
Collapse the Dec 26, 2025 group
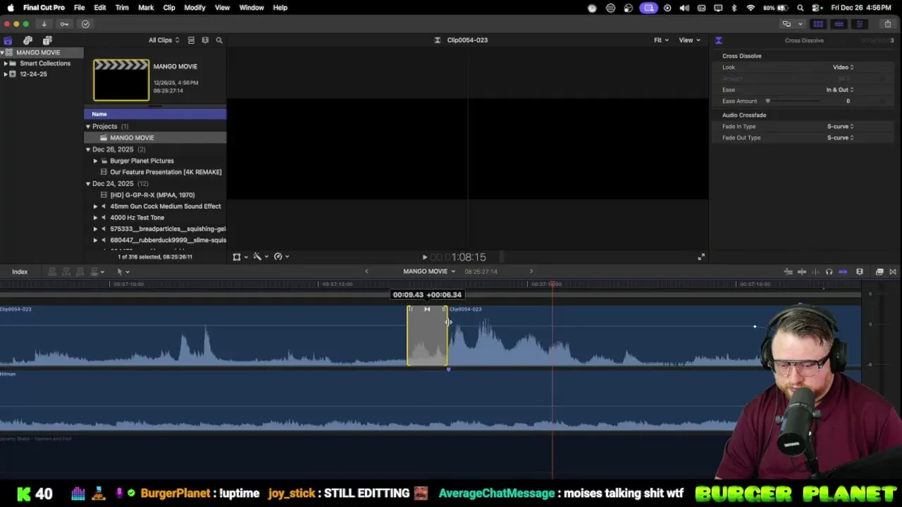click(88, 149)
